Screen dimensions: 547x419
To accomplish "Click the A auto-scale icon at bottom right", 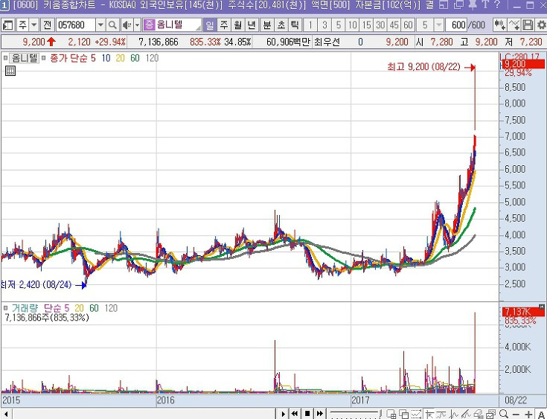I will pyautogui.click(x=542, y=414).
